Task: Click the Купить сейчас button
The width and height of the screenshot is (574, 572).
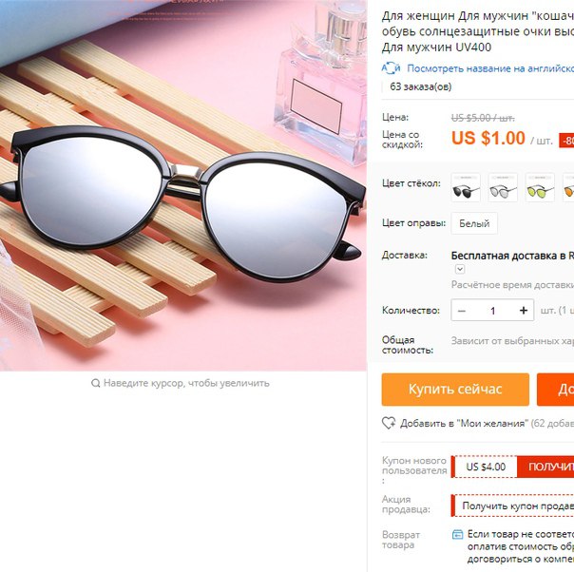Action: [x=455, y=390]
